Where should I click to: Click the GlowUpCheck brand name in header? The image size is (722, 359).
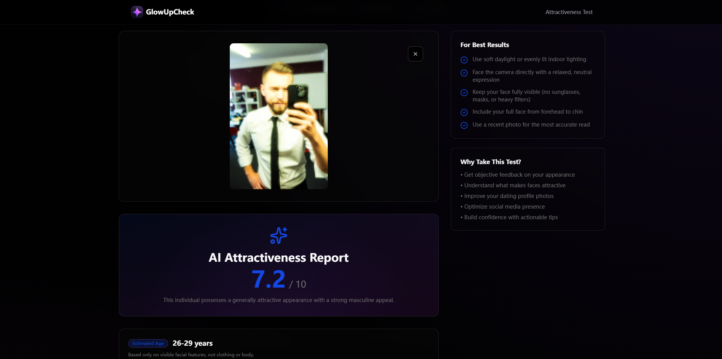(170, 12)
